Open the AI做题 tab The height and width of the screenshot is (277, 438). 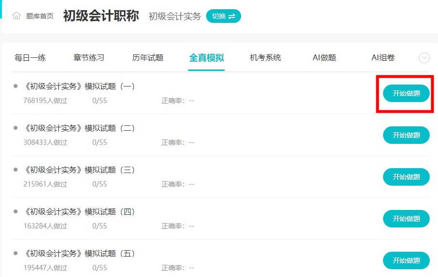coord(324,58)
